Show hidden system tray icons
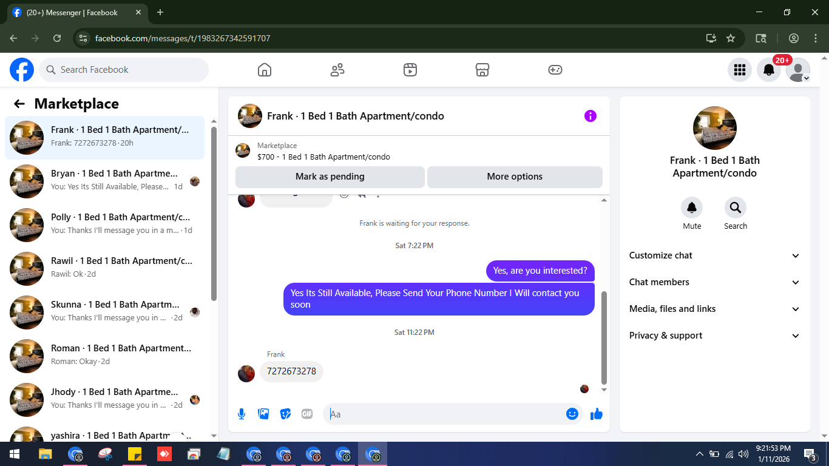 (x=699, y=454)
